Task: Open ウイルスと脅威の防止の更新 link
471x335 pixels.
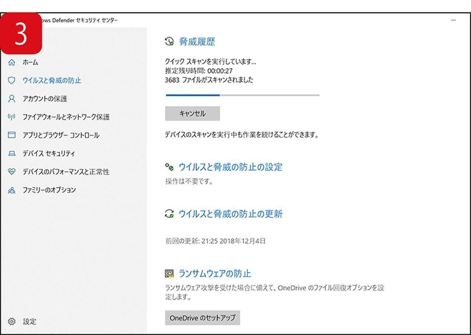Action: coord(231,214)
